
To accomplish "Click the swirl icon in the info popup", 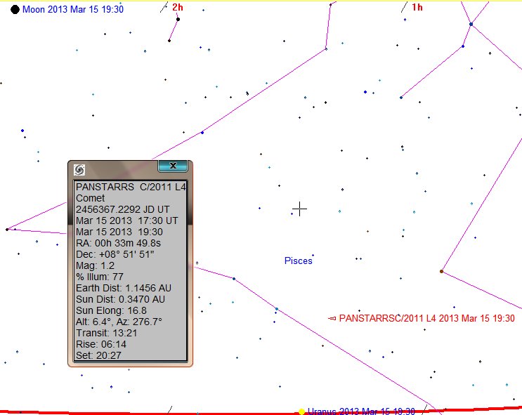I will click(79, 170).
